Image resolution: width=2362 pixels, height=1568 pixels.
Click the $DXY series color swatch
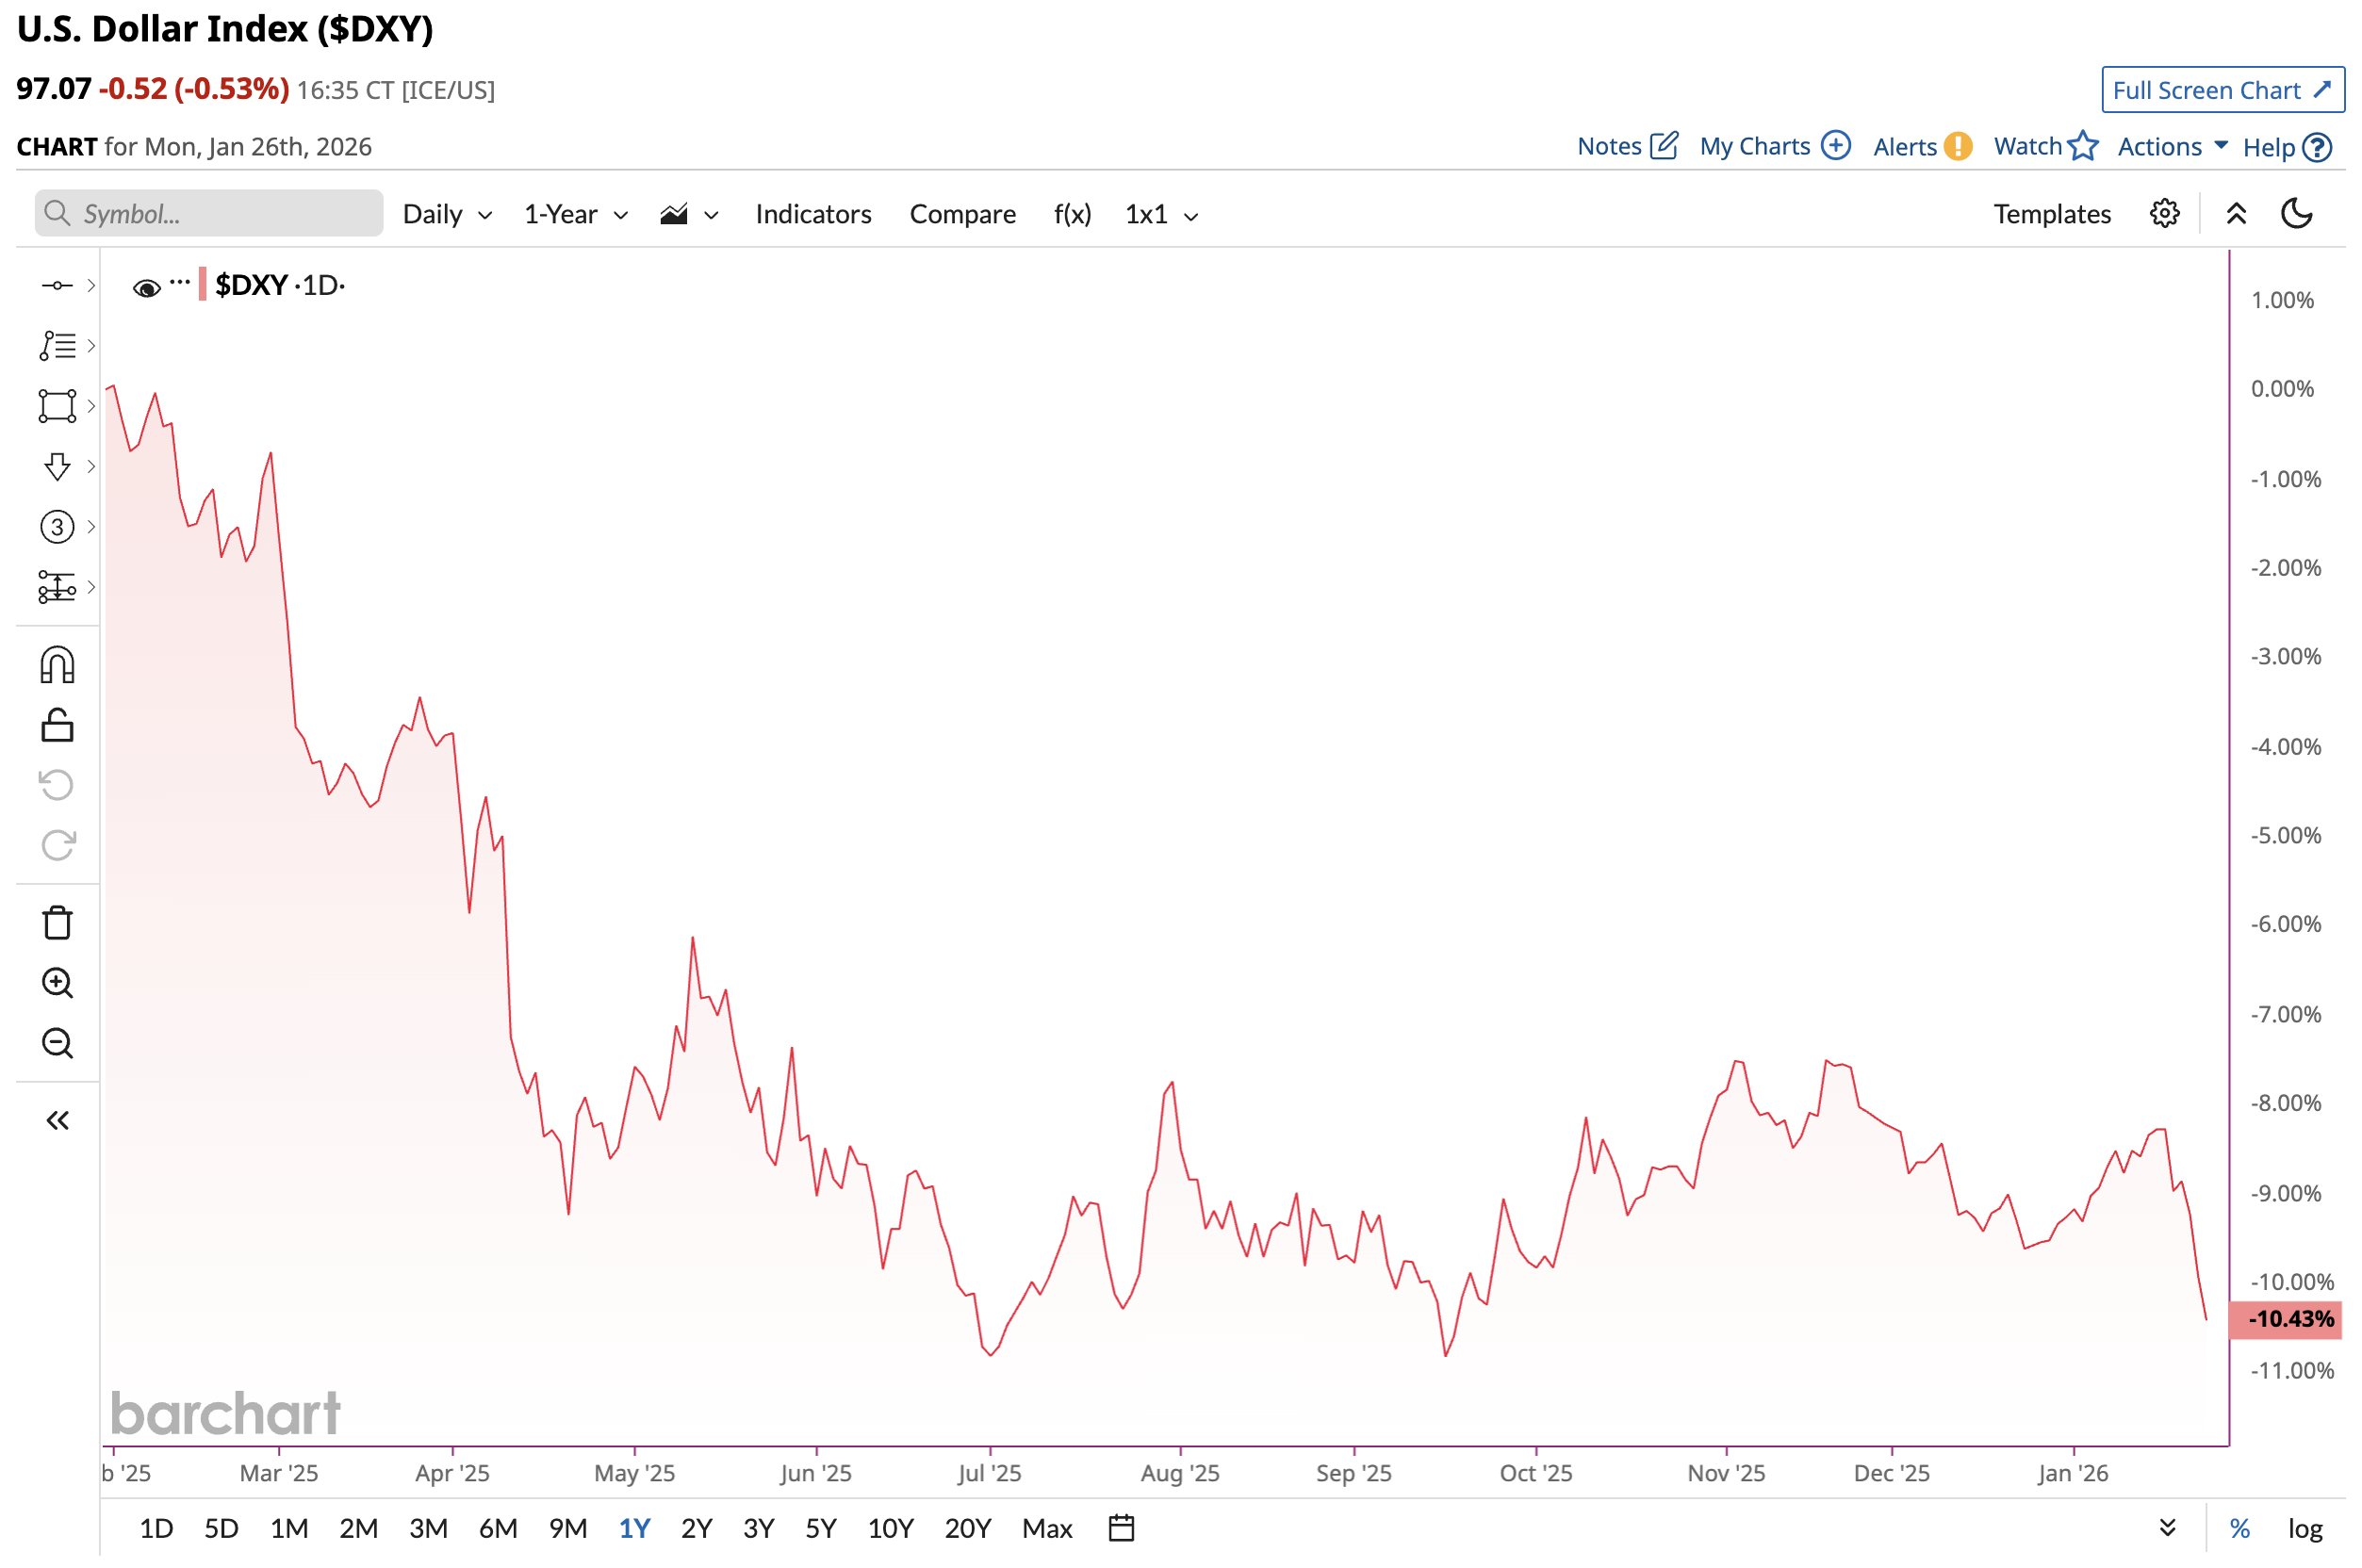203,284
